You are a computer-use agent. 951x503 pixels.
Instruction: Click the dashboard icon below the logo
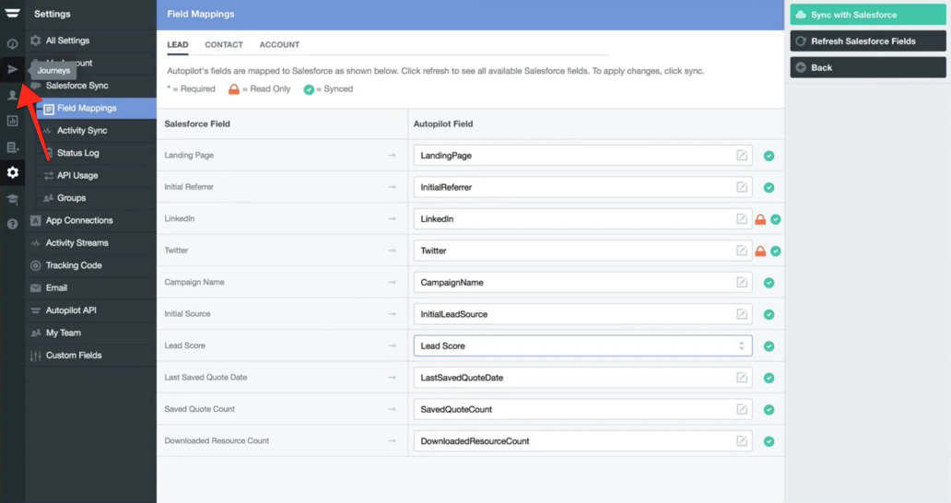[12, 43]
